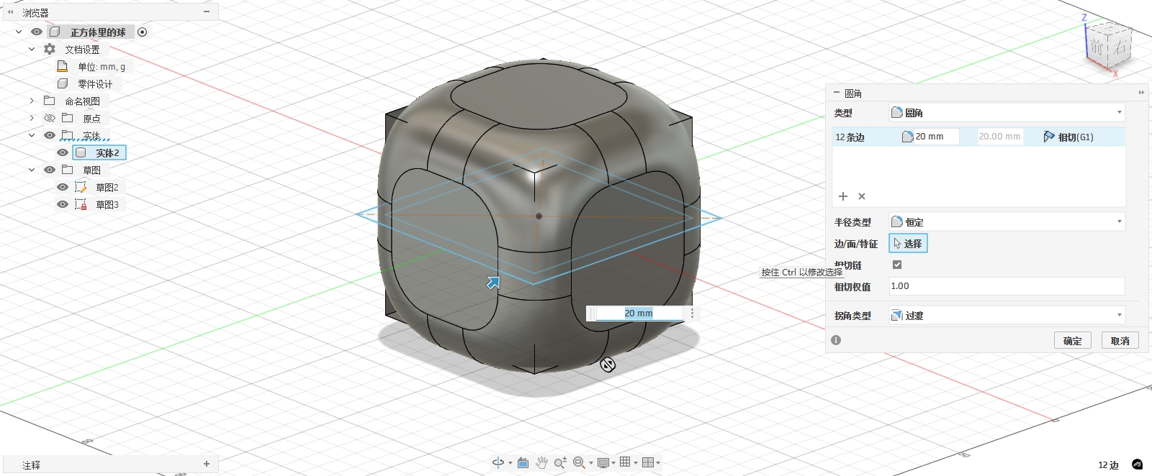Screen dimensions: 1152x476
Task: Collapse browser panel with double-arrow icon
Action: (x=10, y=12)
